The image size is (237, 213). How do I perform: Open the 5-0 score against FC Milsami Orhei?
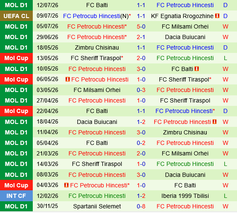coord(141,26)
